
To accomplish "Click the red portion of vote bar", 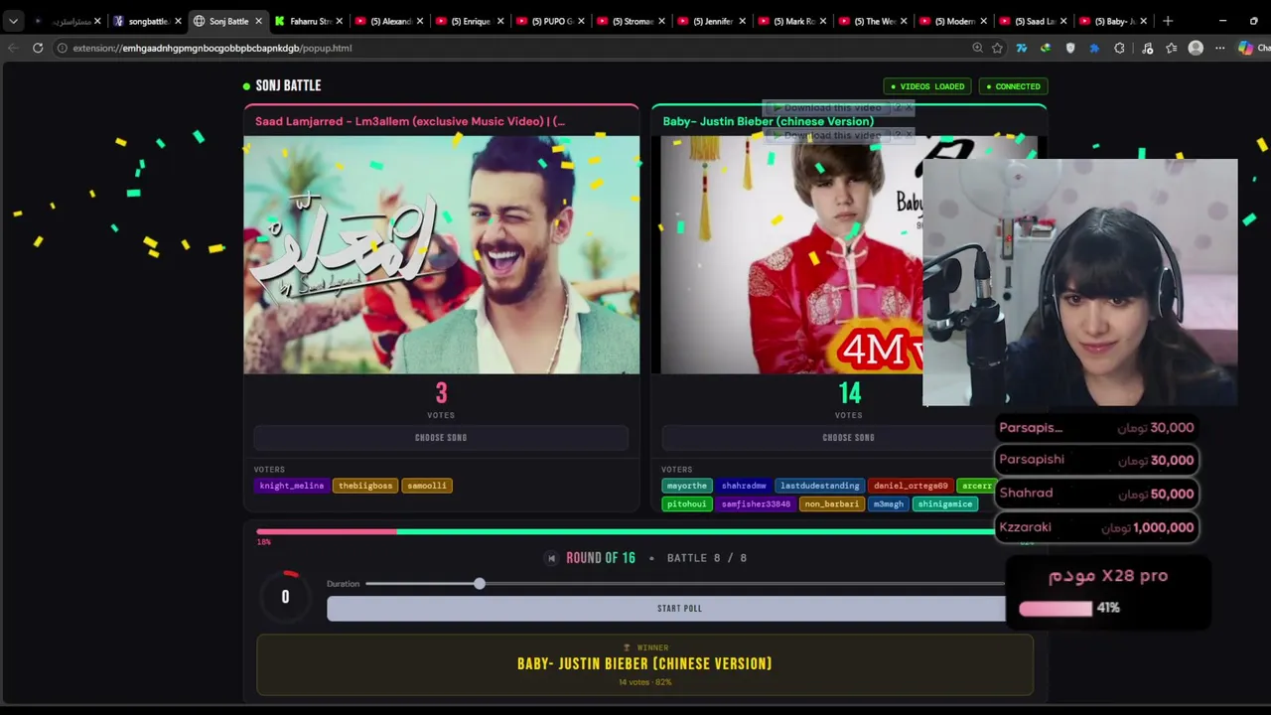I will tap(327, 532).
